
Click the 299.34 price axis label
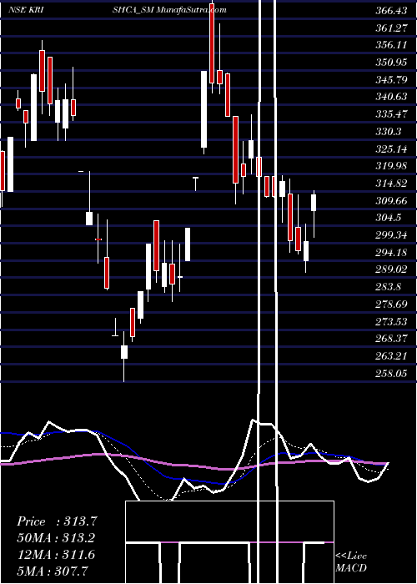click(391, 235)
